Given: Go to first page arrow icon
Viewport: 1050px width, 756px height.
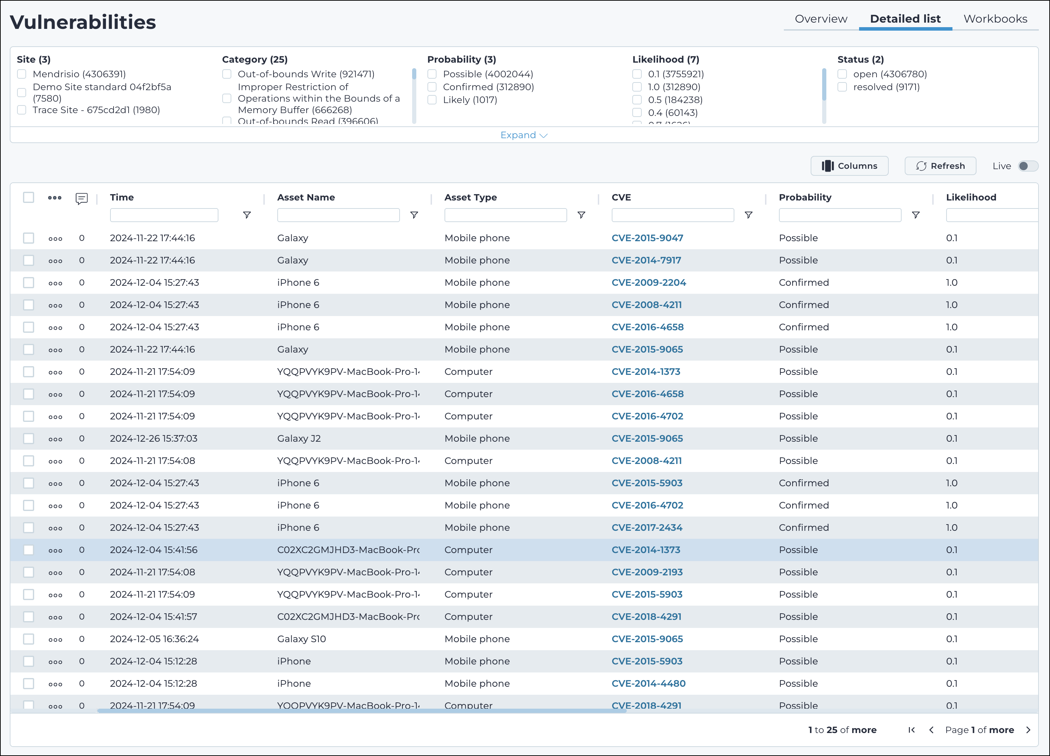Looking at the screenshot, I should [912, 730].
